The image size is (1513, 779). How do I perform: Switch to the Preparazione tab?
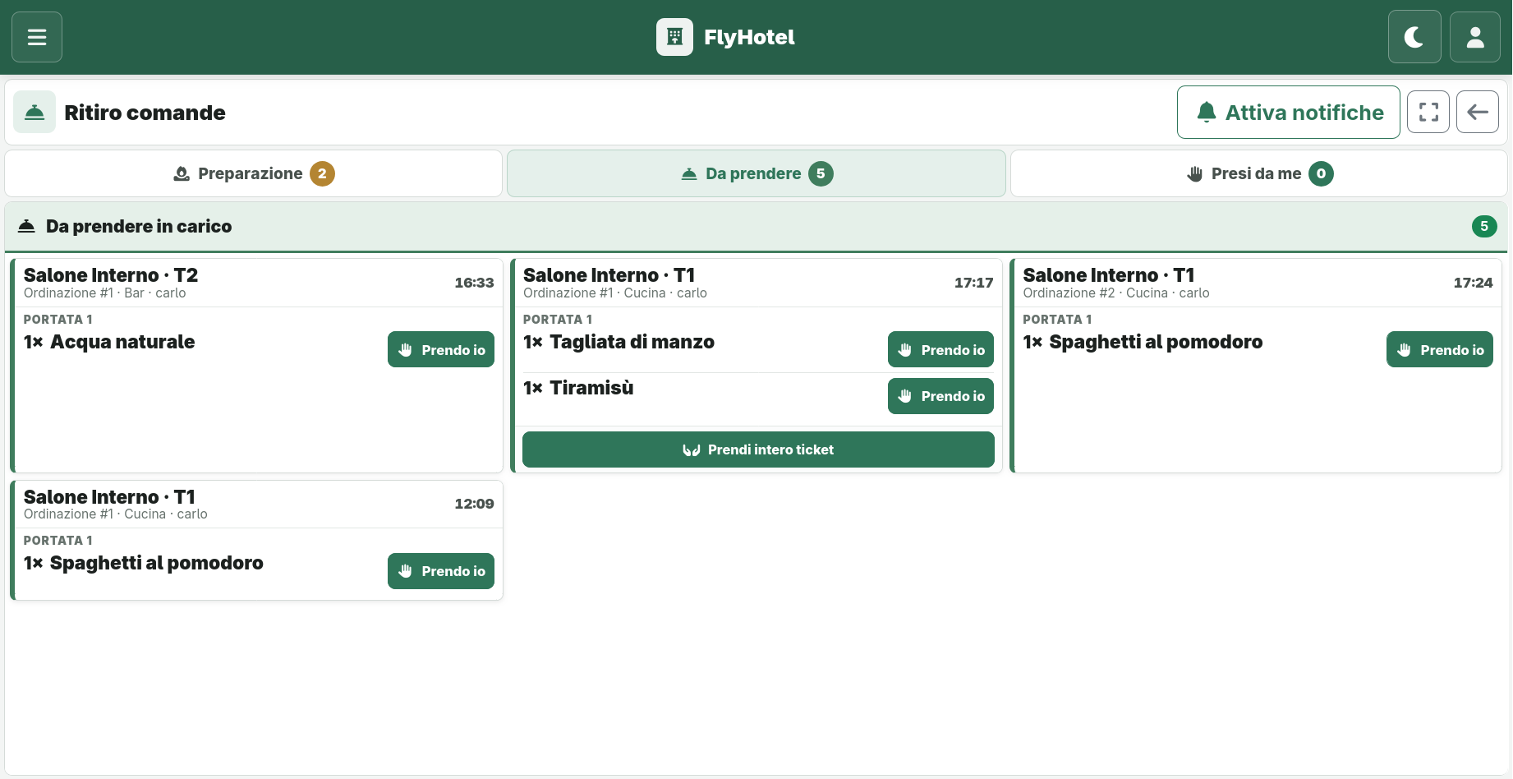tap(254, 173)
